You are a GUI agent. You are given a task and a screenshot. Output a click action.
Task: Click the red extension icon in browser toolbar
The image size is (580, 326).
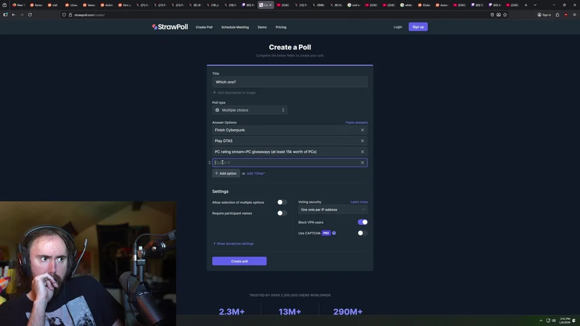565,14
